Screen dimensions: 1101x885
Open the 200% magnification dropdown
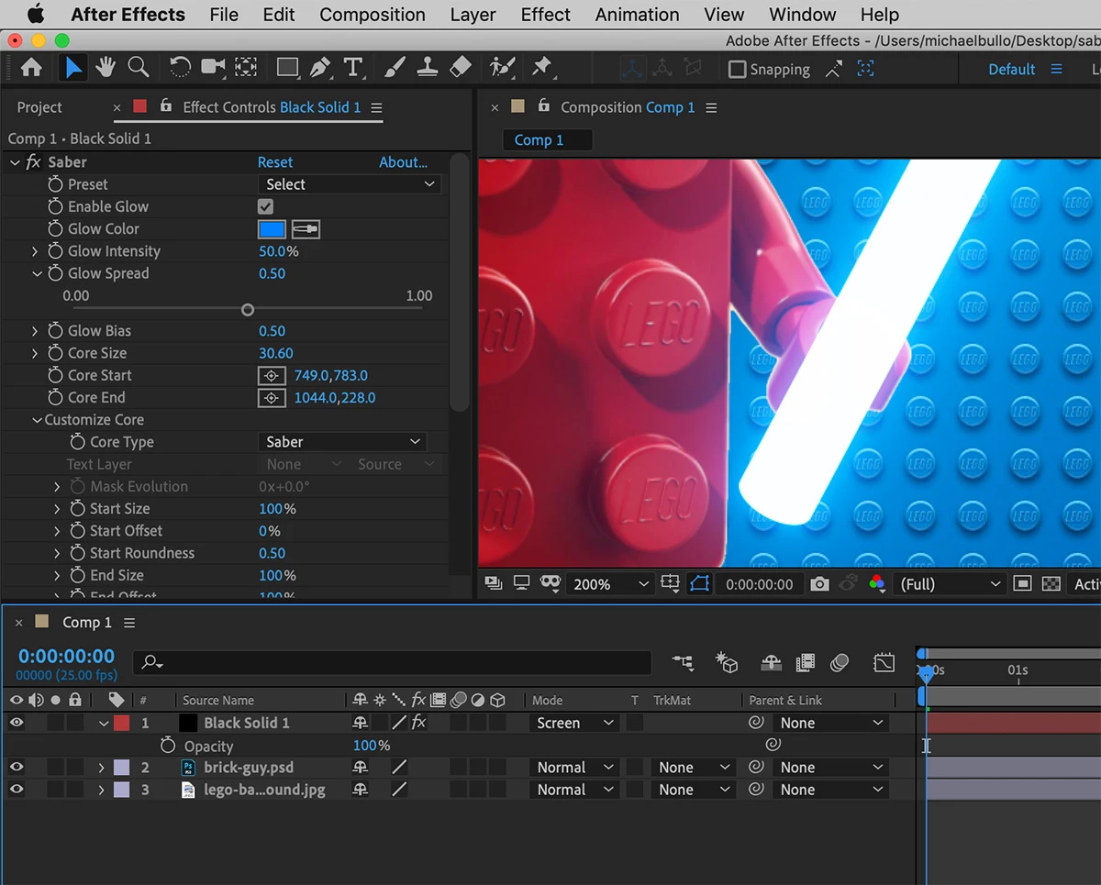(611, 583)
